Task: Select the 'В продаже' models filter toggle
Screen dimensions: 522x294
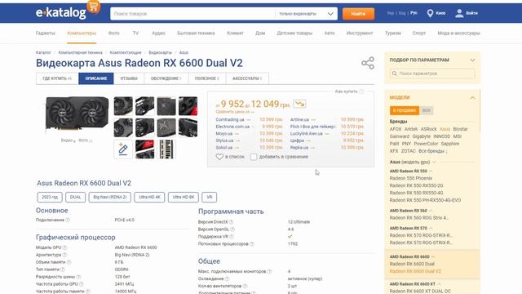Action: coord(405,110)
